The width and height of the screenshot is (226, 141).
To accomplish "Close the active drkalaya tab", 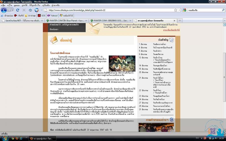I will pos(174,21).
